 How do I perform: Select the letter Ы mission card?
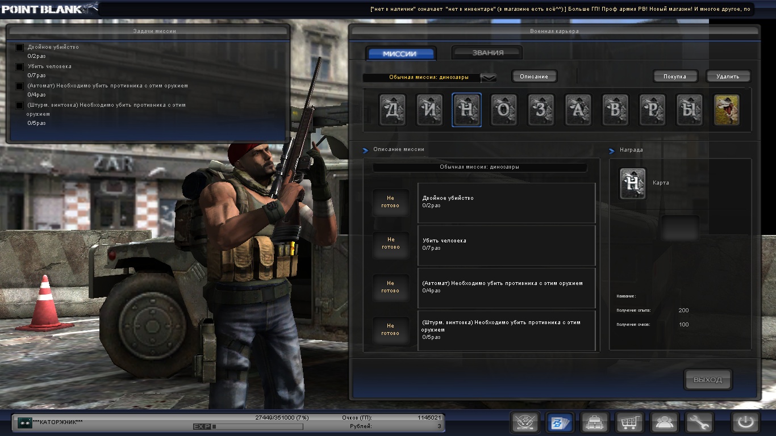(x=690, y=110)
